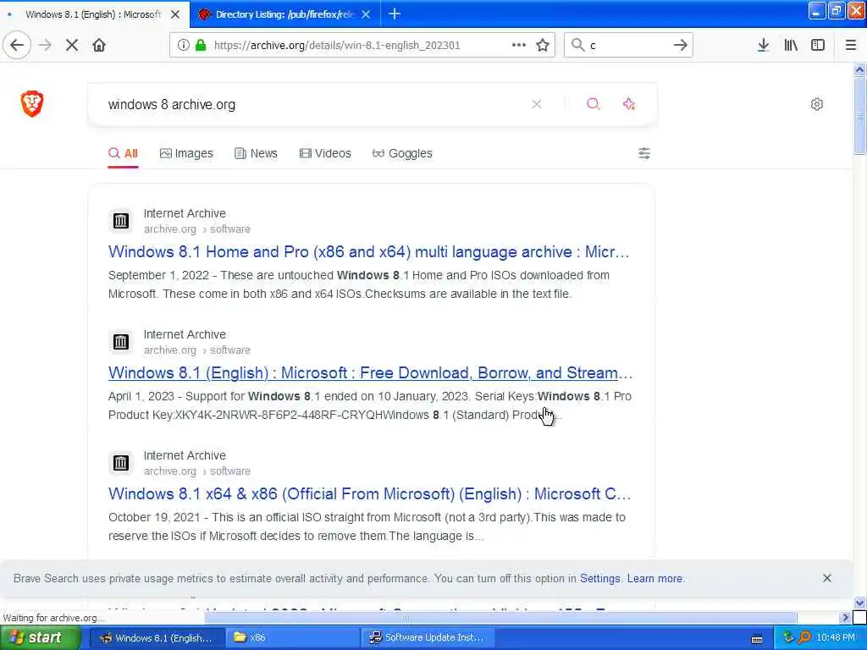
Task: Clear the Brave search query
Action: click(536, 104)
